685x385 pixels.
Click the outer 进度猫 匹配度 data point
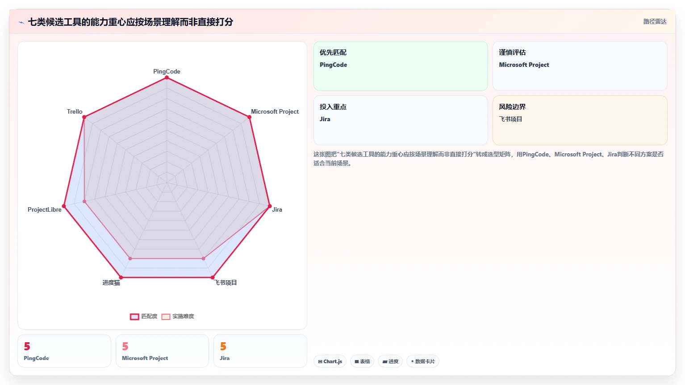tap(121, 278)
